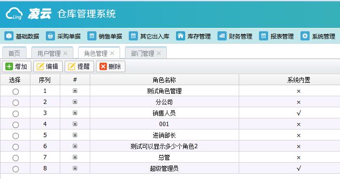Click the pencil icon on 提醒
The height and width of the screenshot is (179, 340).
pos(72,66)
